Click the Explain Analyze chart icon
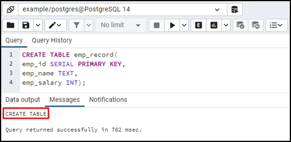291x142 pixels. (214, 26)
